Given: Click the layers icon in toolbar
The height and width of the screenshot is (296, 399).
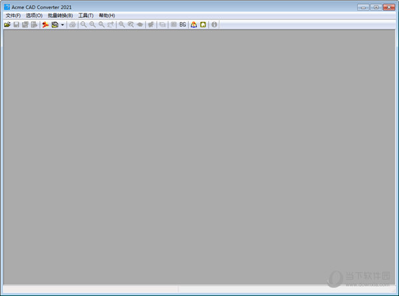Looking at the screenshot, I should (x=163, y=25).
